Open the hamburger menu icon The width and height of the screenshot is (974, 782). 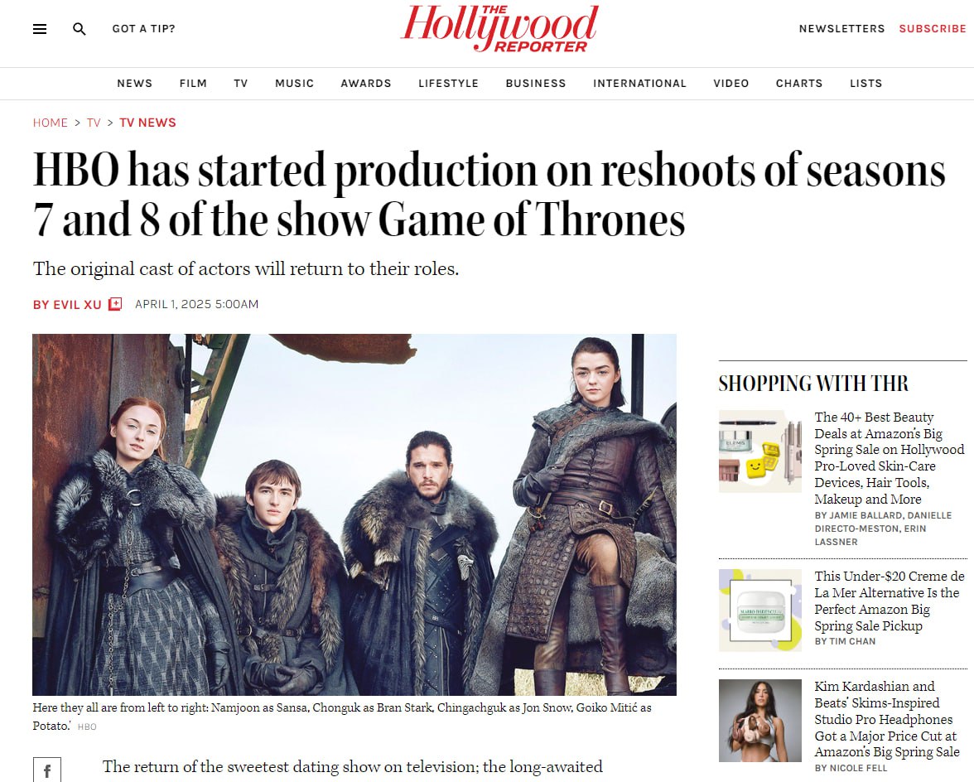(x=40, y=28)
